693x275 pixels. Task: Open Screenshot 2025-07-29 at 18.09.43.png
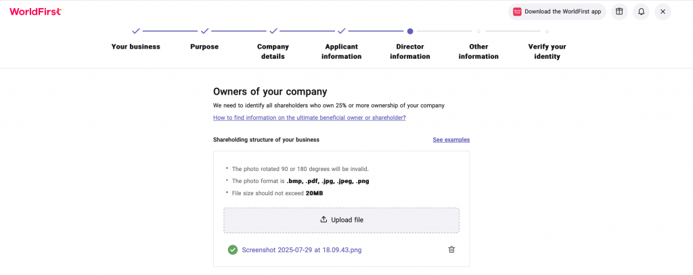point(302,250)
